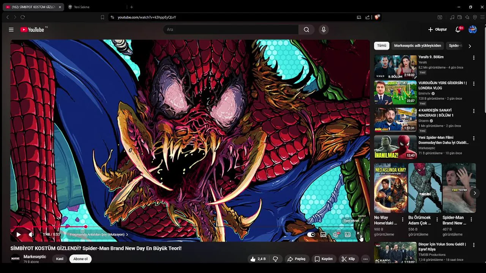Switch to theater mode
The width and height of the screenshot is (486, 273).
point(347,234)
